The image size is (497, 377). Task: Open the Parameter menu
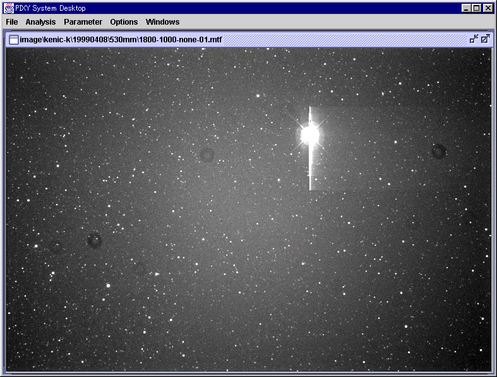(83, 22)
